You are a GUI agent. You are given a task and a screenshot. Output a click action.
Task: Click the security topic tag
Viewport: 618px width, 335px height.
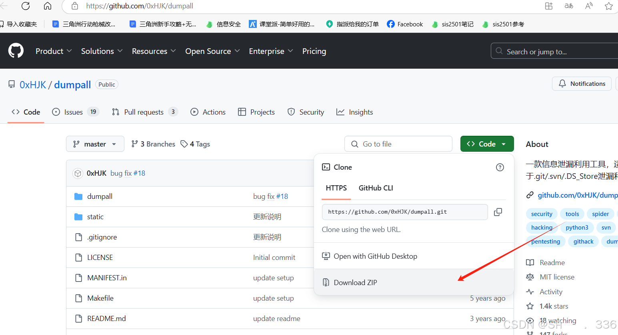pos(542,214)
